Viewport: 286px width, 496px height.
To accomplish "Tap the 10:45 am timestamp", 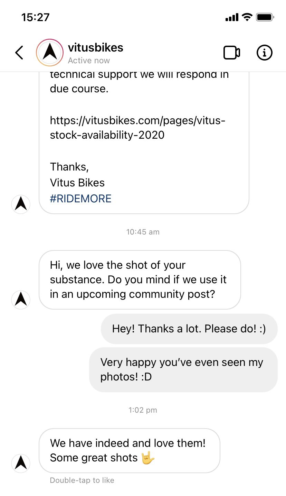I will (x=143, y=232).
